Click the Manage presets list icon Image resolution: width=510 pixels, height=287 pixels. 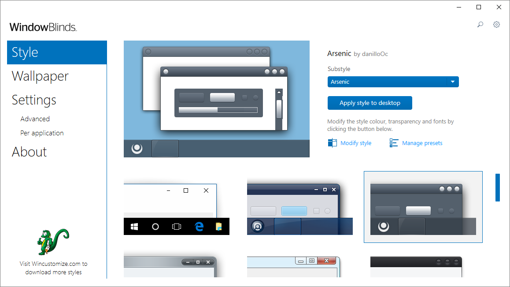tap(393, 142)
